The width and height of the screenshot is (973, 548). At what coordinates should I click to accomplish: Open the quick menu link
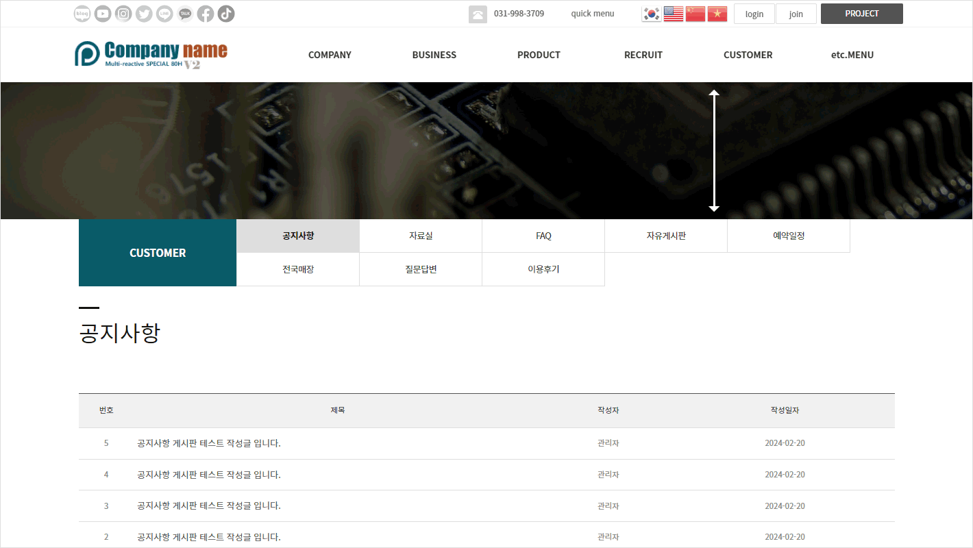[593, 14]
